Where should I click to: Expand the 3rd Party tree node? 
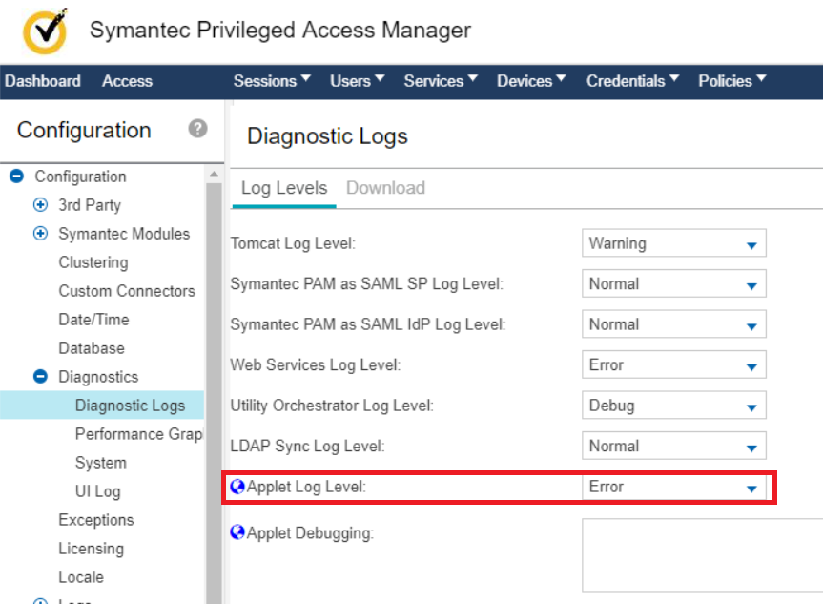click(40, 205)
